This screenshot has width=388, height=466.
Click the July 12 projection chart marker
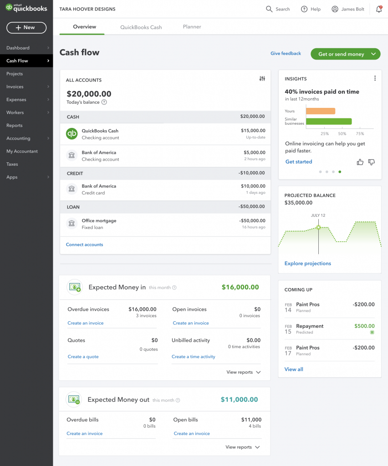[x=318, y=228]
